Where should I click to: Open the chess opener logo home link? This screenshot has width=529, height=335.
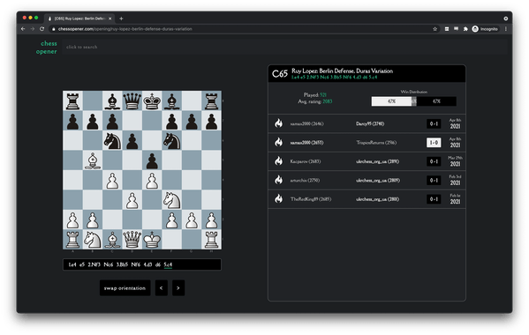point(47,47)
